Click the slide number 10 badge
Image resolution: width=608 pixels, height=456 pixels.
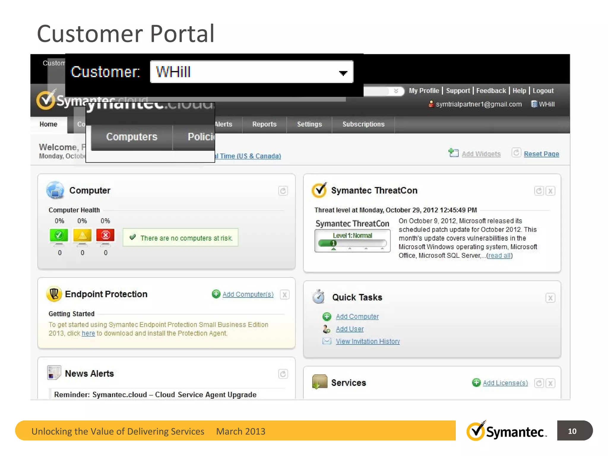tap(574, 431)
